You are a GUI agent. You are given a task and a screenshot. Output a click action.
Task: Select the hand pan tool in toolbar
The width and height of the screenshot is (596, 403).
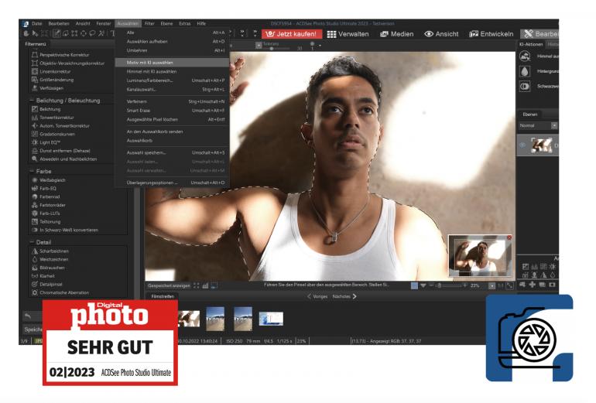(x=26, y=33)
